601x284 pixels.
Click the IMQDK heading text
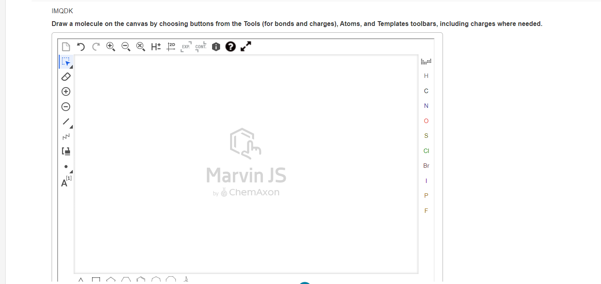(62, 11)
